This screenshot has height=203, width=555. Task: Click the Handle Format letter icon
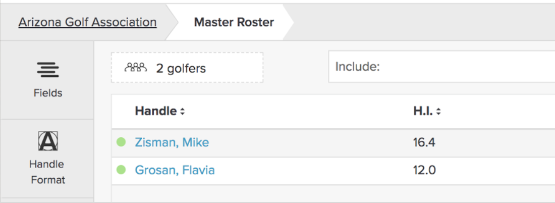click(48, 141)
